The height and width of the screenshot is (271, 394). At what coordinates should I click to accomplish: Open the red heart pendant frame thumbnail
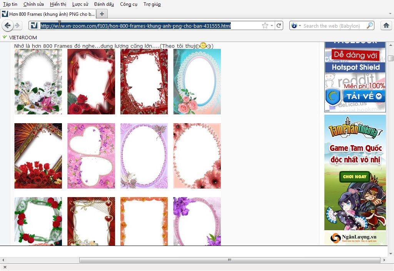pyautogui.click(x=91, y=221)
